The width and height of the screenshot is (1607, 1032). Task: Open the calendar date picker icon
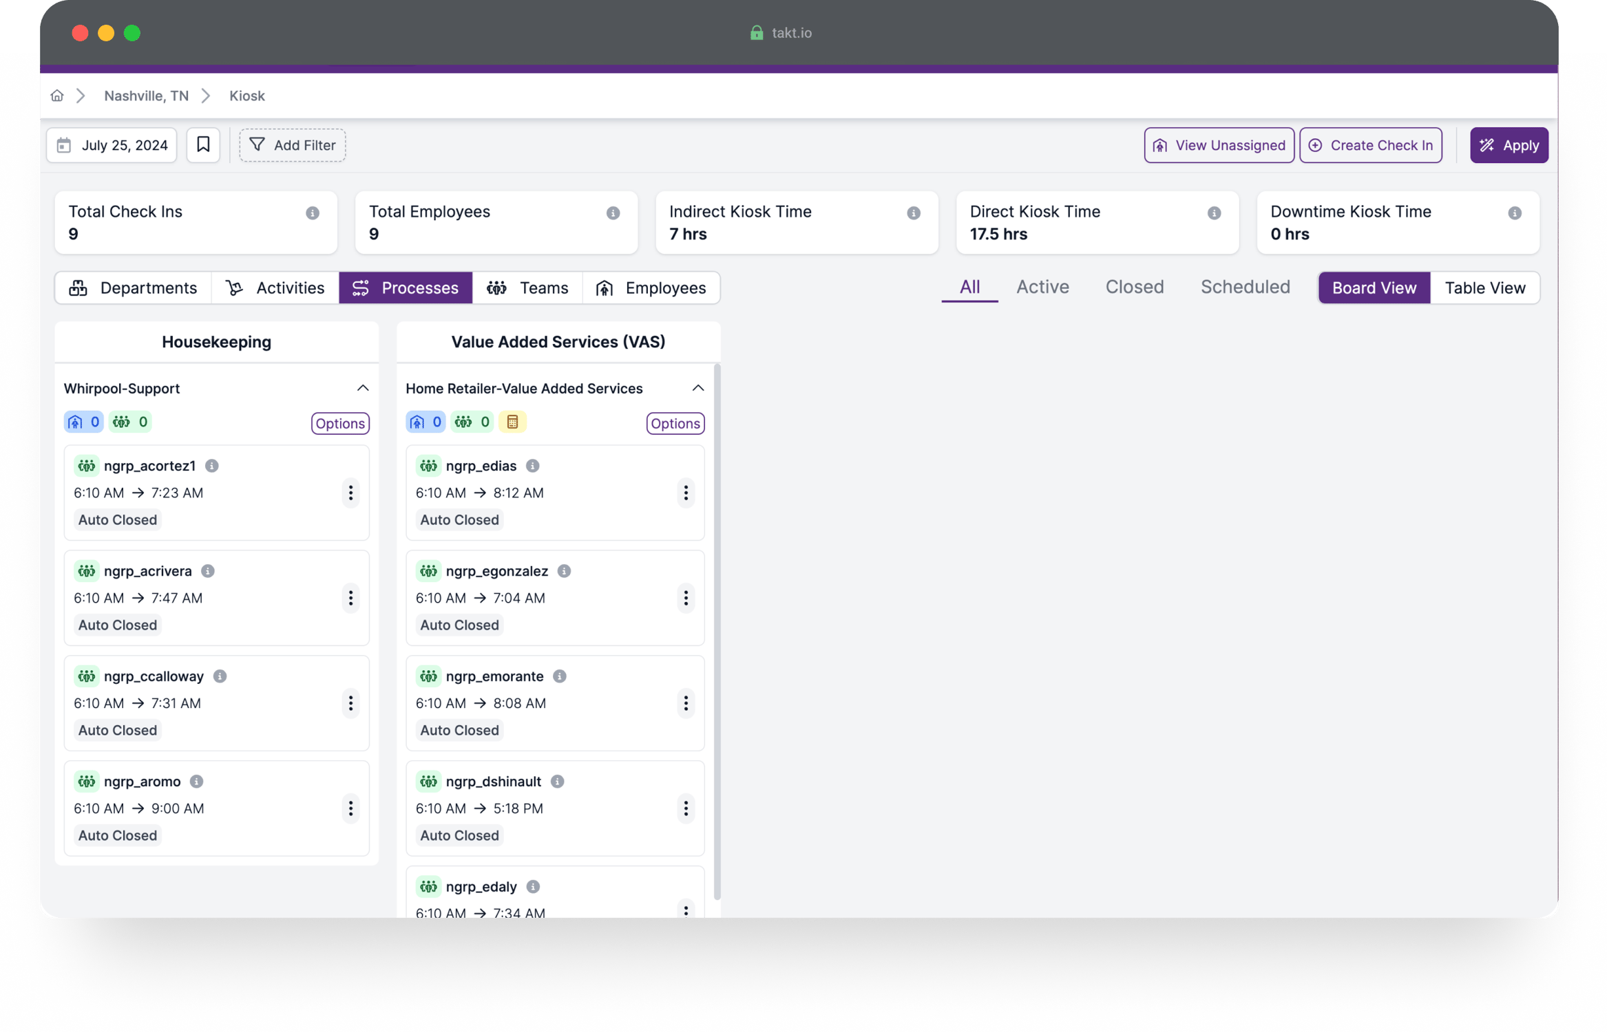(x=63, y=144)
